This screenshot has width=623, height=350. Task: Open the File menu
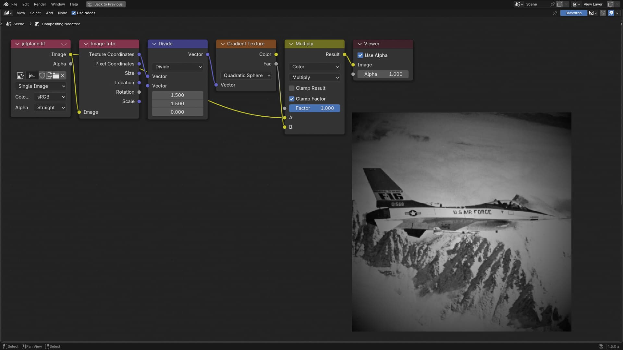coord(14,4)
